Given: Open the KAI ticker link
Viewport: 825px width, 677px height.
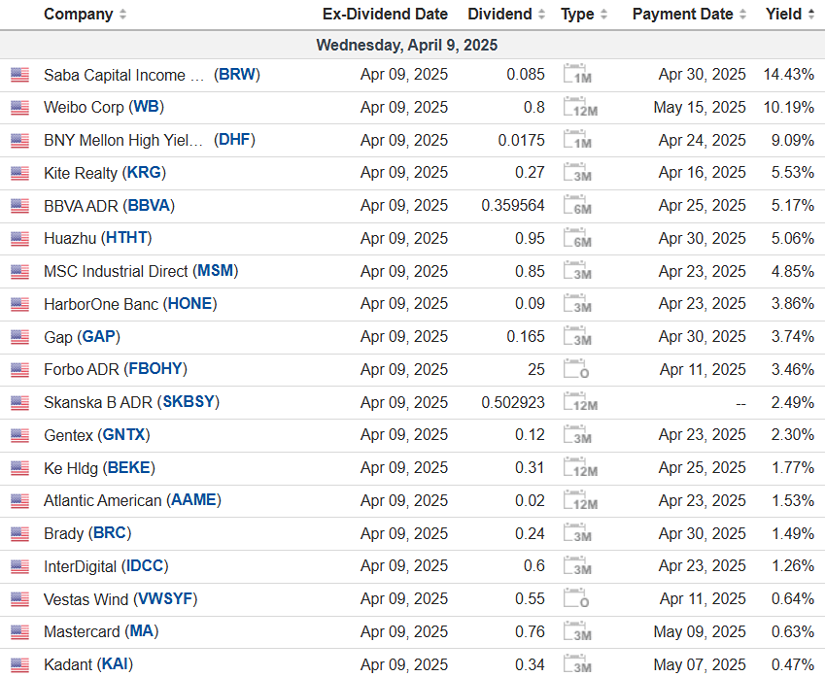Looking at the screenshot, I should pyautogui.click(x=115, y=663).
